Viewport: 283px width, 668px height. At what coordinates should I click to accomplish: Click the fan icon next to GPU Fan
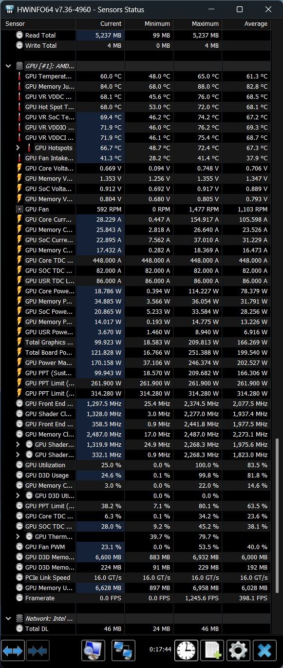pyautogui.click(x=19, y=209)
